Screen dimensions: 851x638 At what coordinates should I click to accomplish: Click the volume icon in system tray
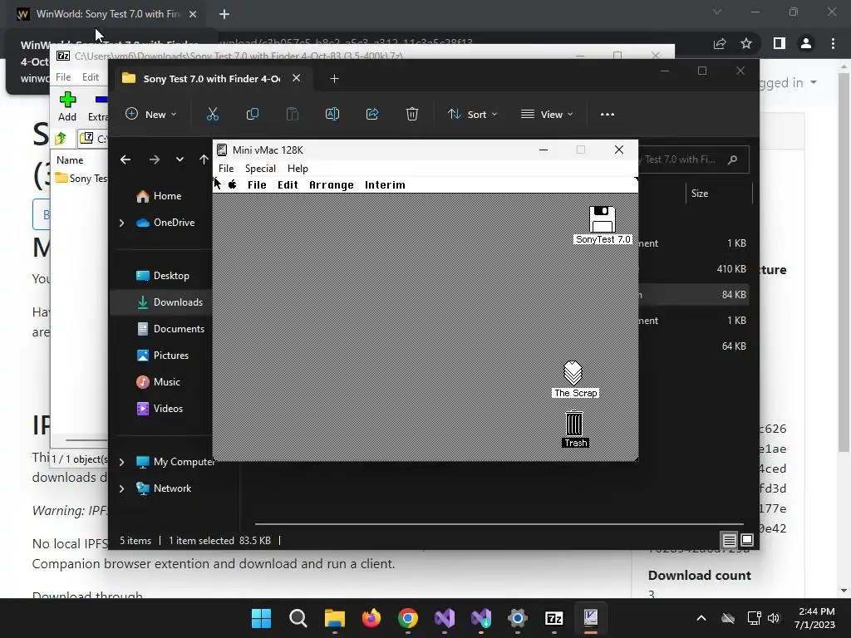tap(774, 618)
